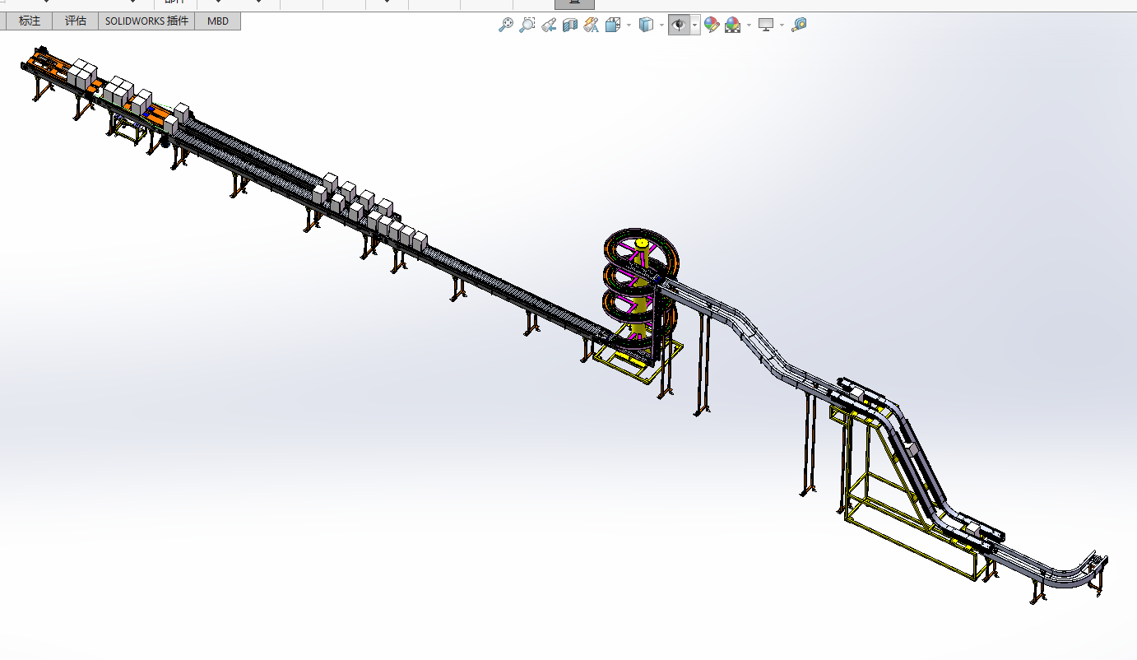The width and height of the screenshot is (1137, 660).
Task: Open dropdown arrow beside the eye icon
Action: (x=695, y=26)
